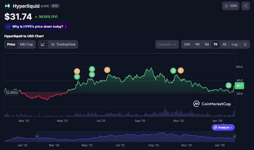Grab the left range slider handle
Image resolution: width=254 pixels, height=150 pixels.
pos(37,136)
